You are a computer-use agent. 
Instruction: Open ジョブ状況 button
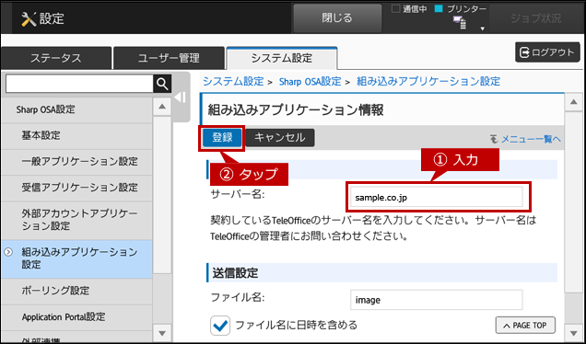point(536,18)
